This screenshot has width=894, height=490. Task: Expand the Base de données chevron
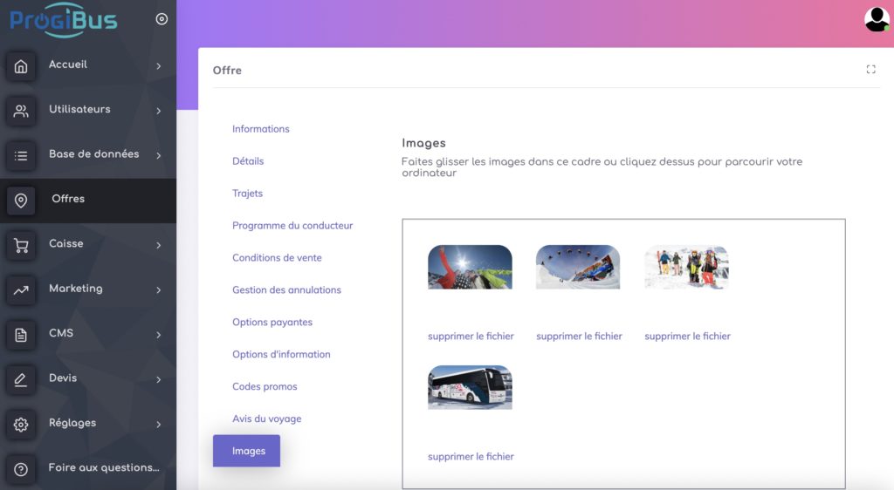159,155
